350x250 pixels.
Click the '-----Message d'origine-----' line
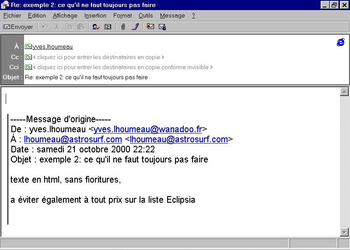pyautogui.click(x=60, y=119)
